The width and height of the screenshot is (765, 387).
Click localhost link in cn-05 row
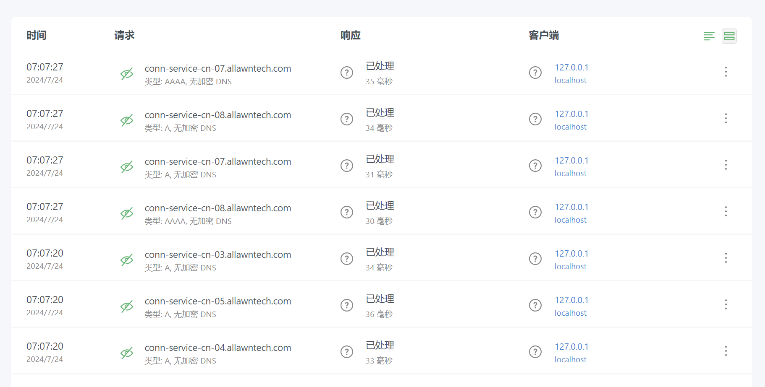click(571, 313)
